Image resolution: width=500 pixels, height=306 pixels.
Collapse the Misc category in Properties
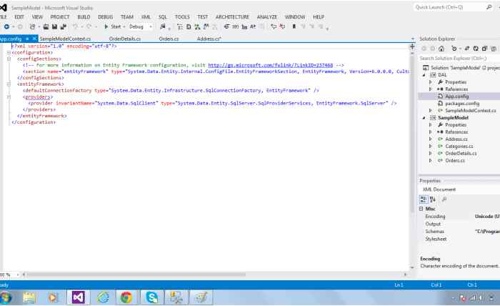coord(421,209)
